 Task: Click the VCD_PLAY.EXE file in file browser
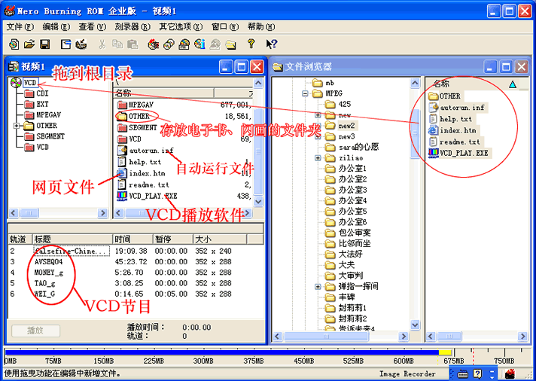point(463,153)
